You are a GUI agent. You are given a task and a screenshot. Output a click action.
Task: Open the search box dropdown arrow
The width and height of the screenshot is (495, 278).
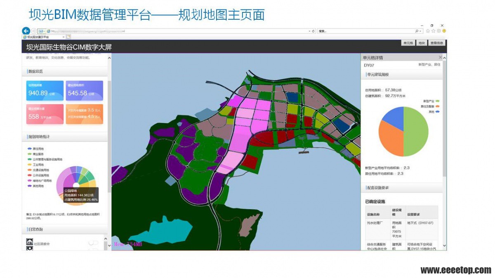pos(421,31)
